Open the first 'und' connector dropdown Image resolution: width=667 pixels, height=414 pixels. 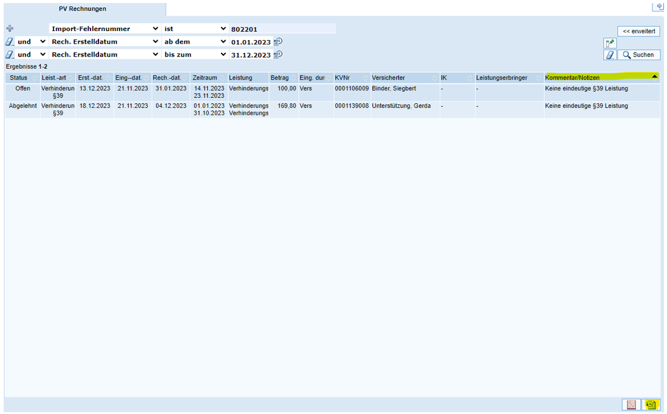pyautogui.click(x=32, y=41)
